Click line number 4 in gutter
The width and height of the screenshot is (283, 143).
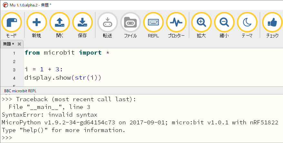14,78
